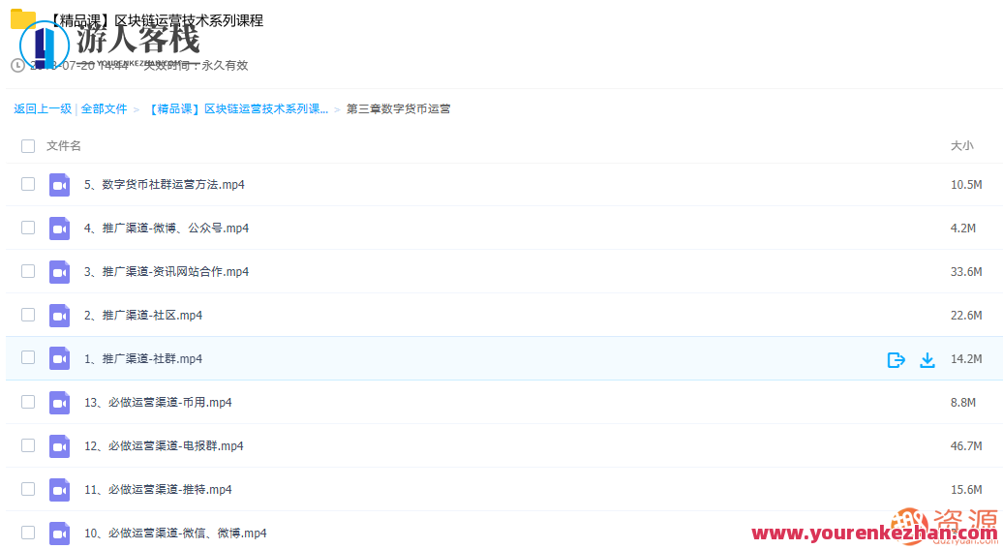Download 1、推广渠道-社群.mp4 via download icon
Viewport: 1003px width, 549px height.
coord(927,359)
